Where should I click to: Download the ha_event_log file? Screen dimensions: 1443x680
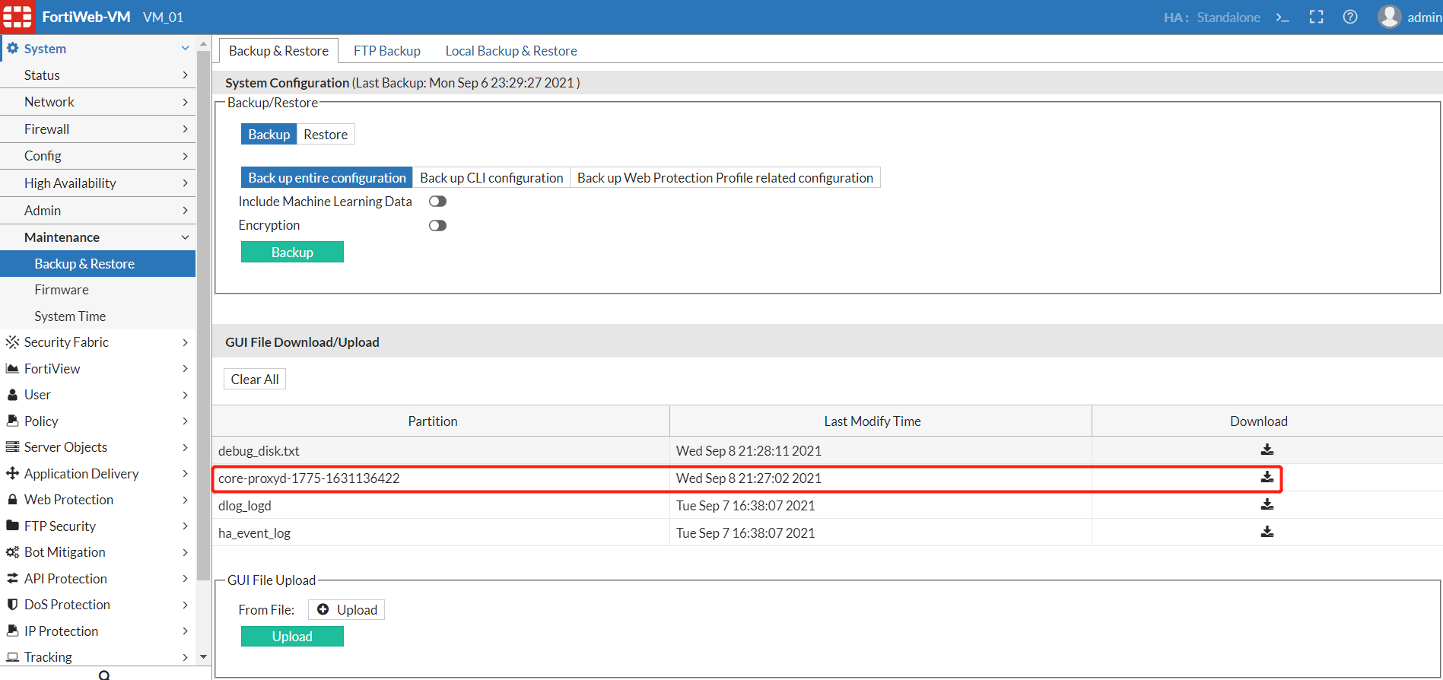click(x=1267, y=532)
